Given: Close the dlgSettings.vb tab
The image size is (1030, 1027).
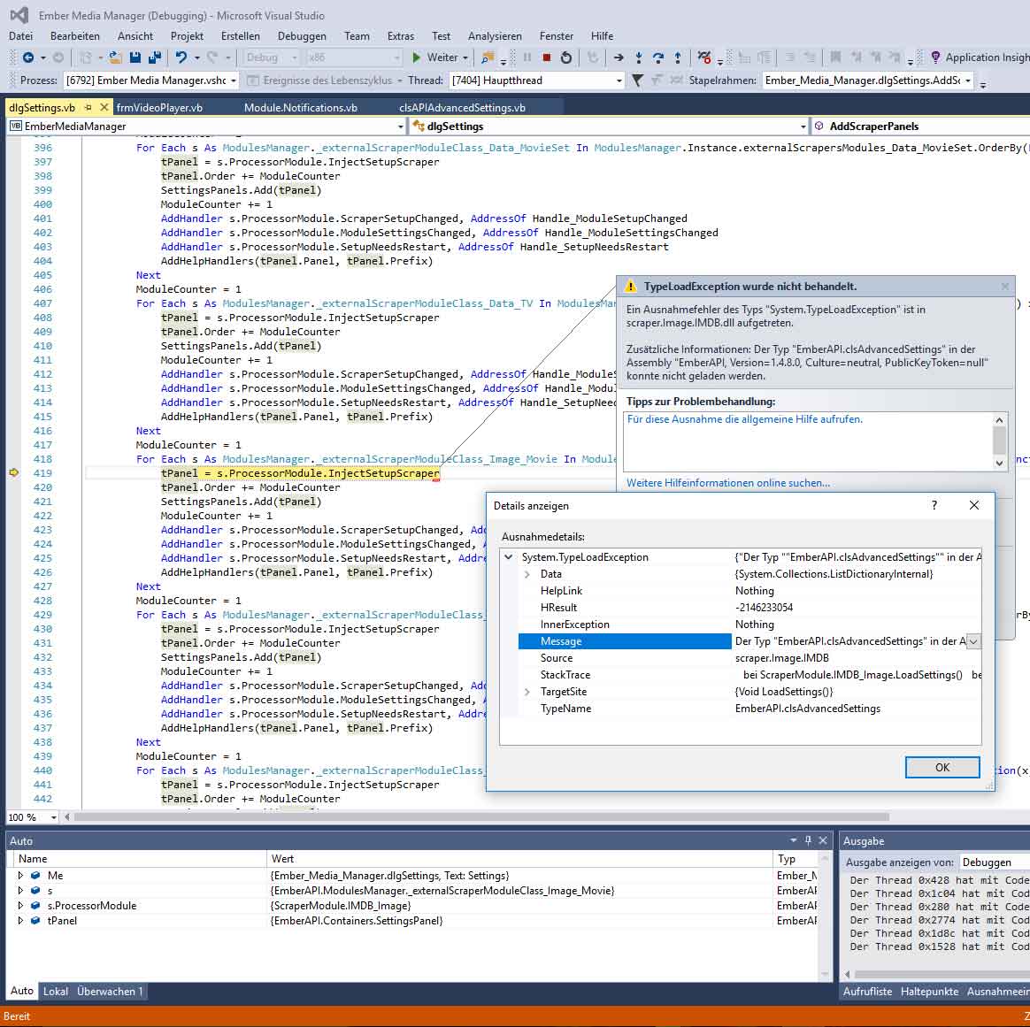Looking at the screenshot, I should [x=104, y=107].
